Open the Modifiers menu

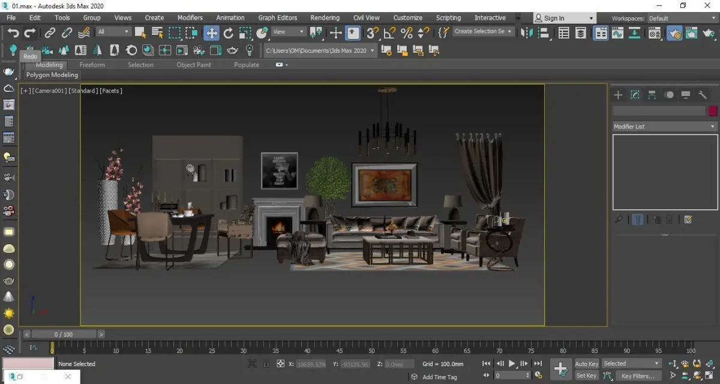point(190,17)
